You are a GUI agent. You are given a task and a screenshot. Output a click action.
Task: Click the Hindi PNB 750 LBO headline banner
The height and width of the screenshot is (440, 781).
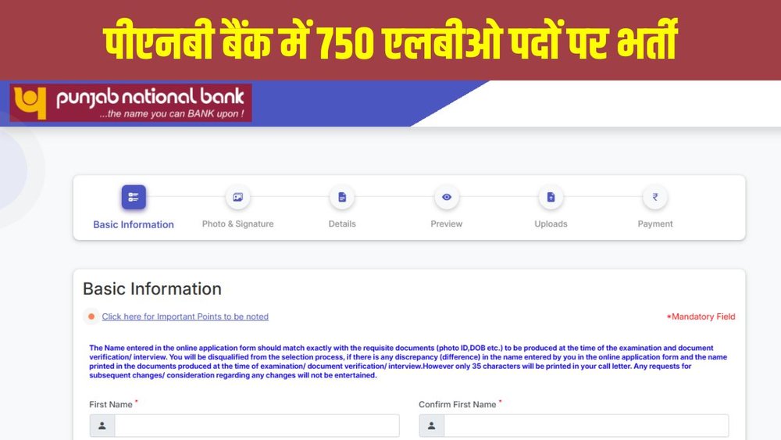coord(390,40)
